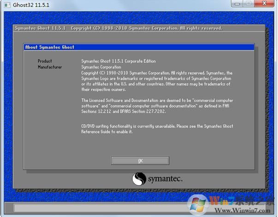The height and width of the screenshot is (217, 278).
Task: Click the OK button in About dialog
Action: coord(140,161)
